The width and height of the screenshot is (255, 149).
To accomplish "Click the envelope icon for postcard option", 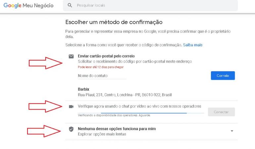I will point(71,56).
